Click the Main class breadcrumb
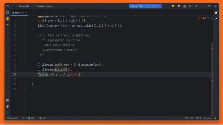This screenshot has height=125, width=223. click(x=32, y=118)
